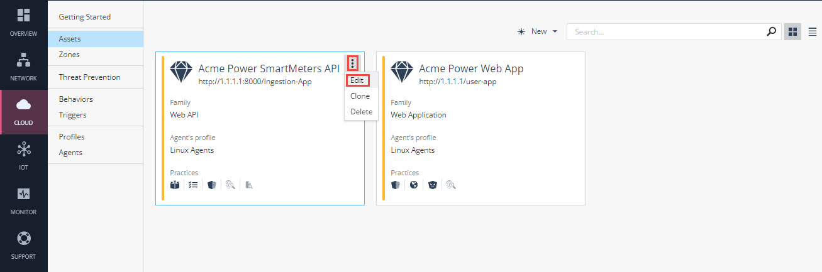Choose Clone from the context menu
This screenshot has height=272, width=822.
[360, 96]
